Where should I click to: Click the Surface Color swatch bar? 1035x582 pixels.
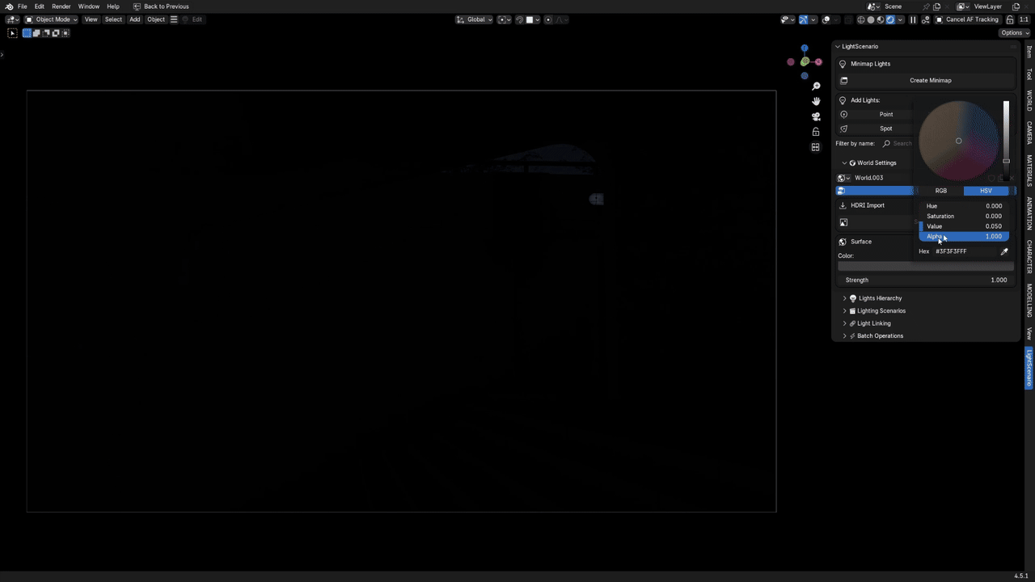pyautogui.click(x=925, y=266)
